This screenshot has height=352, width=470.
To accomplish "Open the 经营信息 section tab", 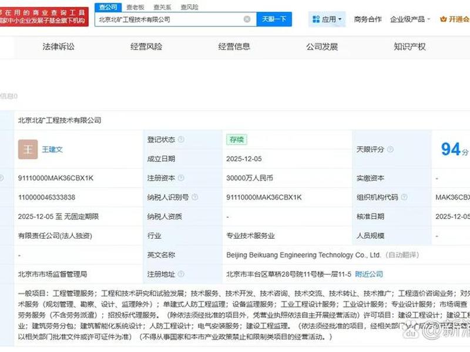I will pos(234,47).
